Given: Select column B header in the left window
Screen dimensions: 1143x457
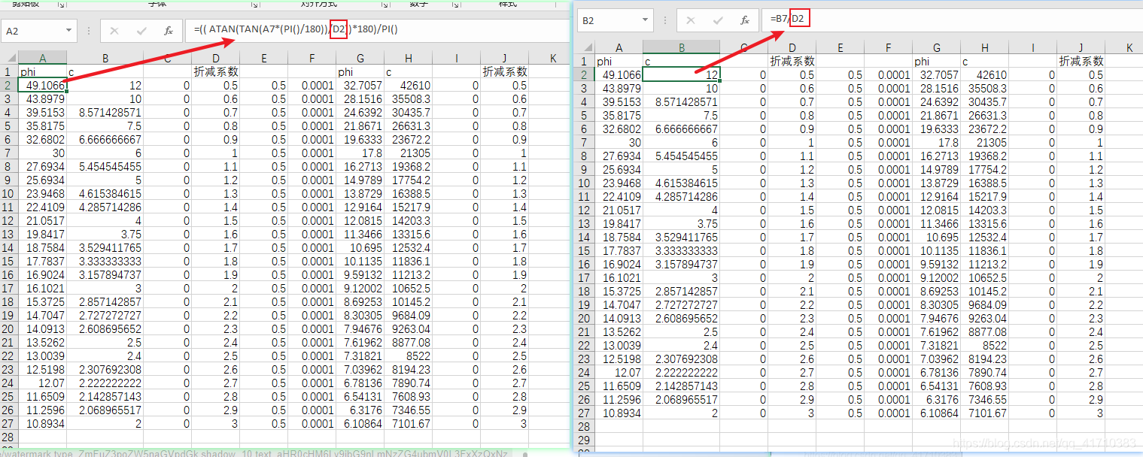Looking at the screenshot, I should (x=105, y=58).
